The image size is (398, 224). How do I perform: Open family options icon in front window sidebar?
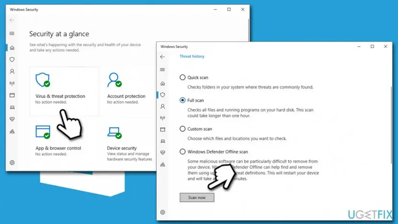(x=162, y=165)
